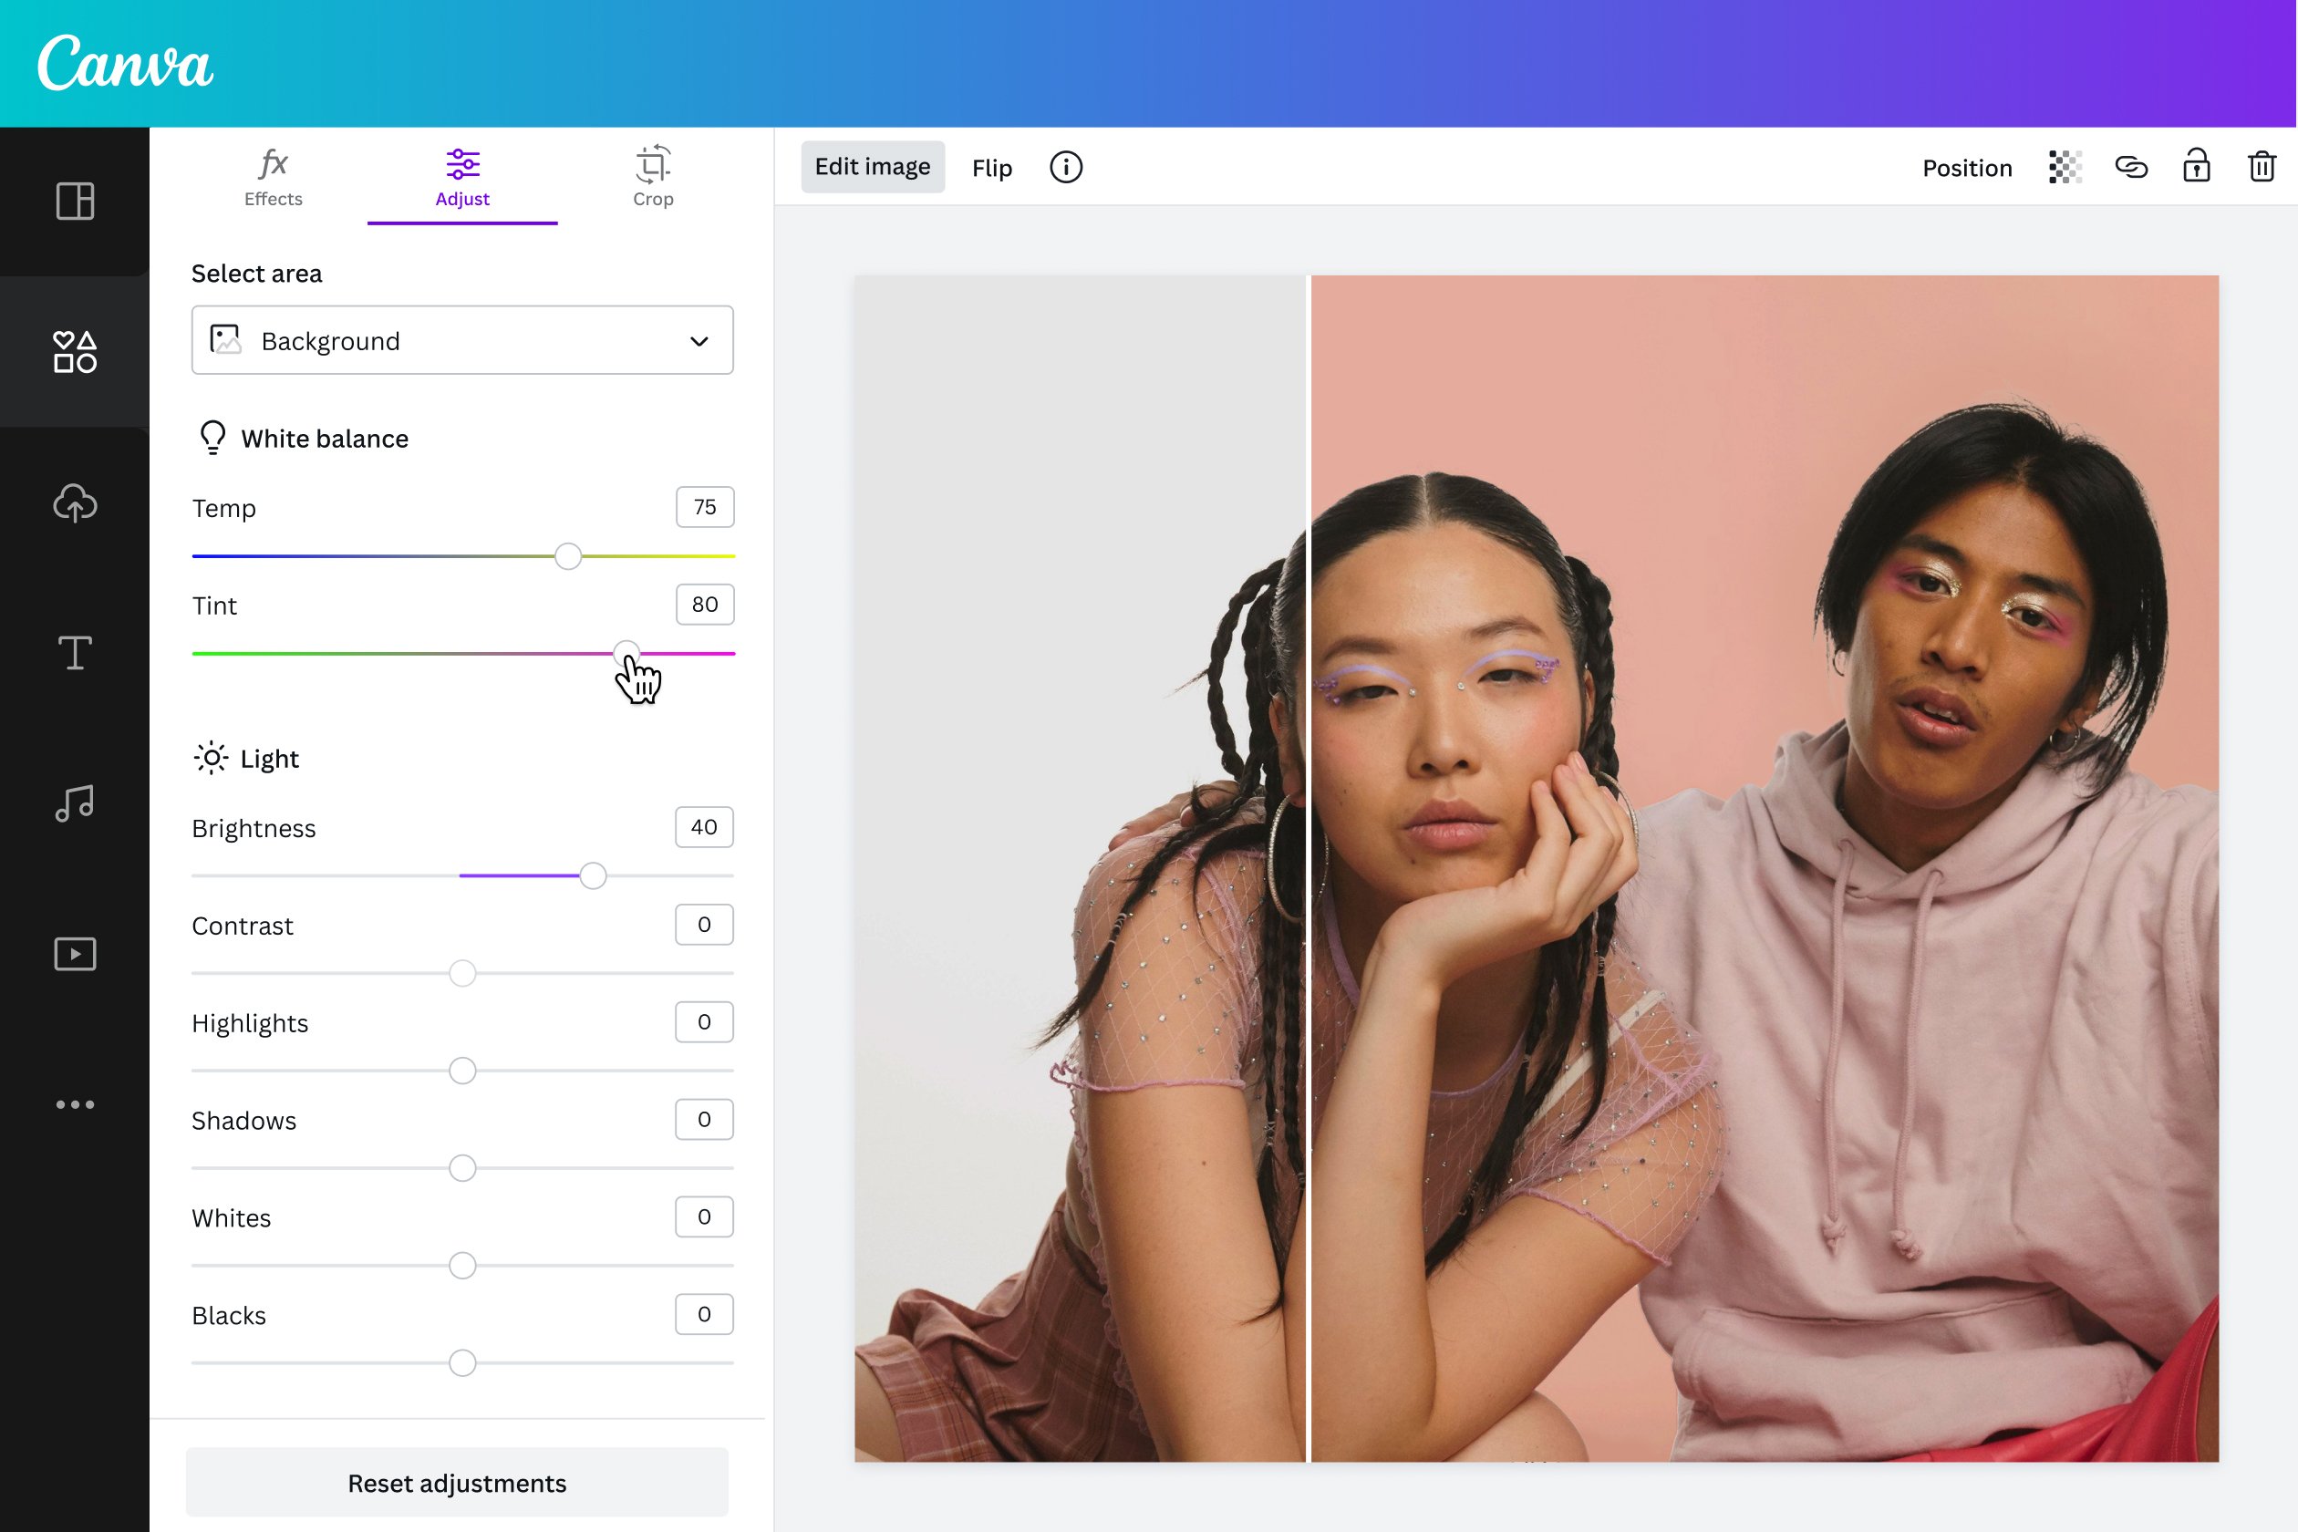Click the Position icon in toolbar

(x=1966, y=166)
